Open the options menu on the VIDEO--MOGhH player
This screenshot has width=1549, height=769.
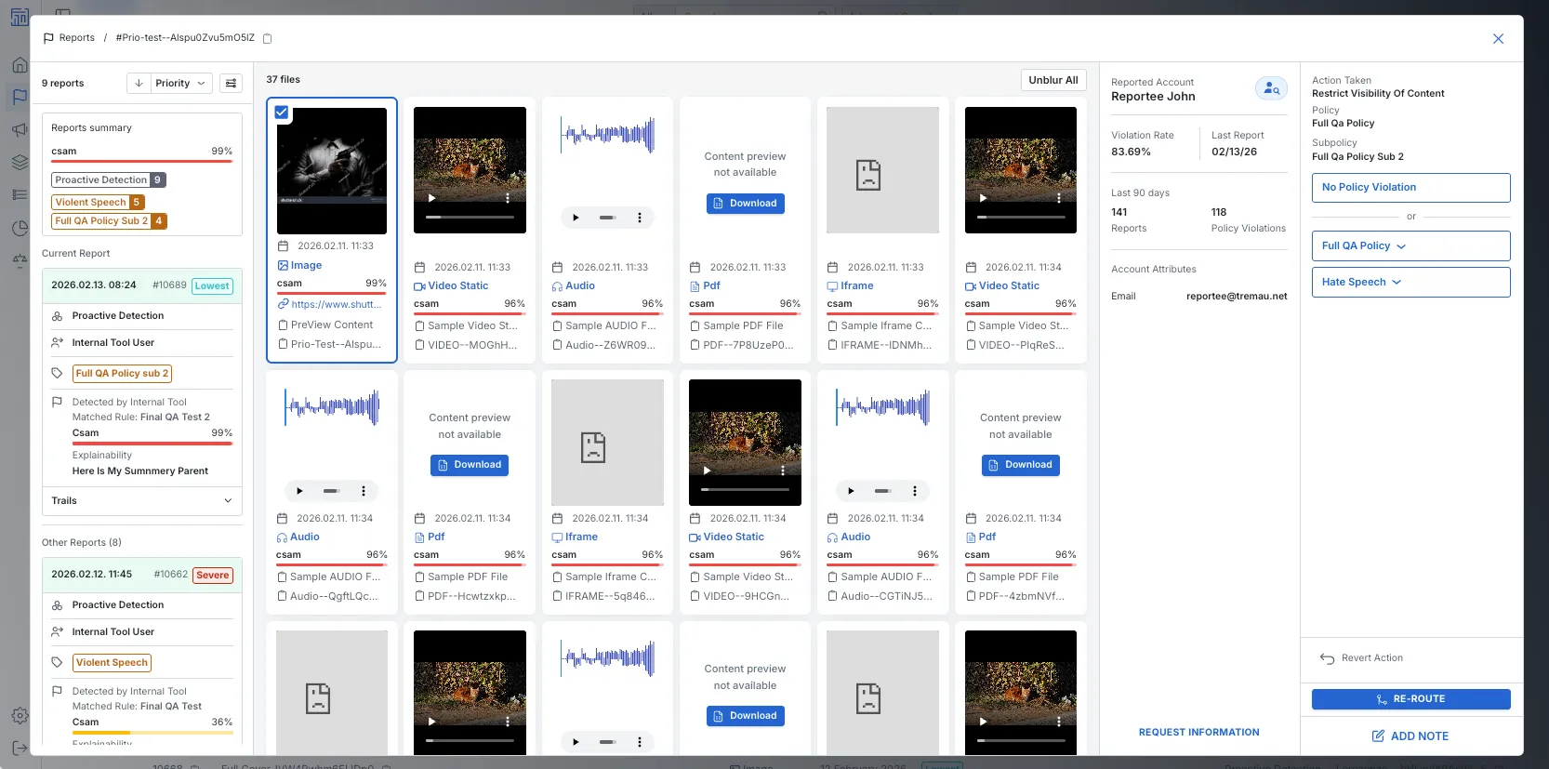pos(508,198)
